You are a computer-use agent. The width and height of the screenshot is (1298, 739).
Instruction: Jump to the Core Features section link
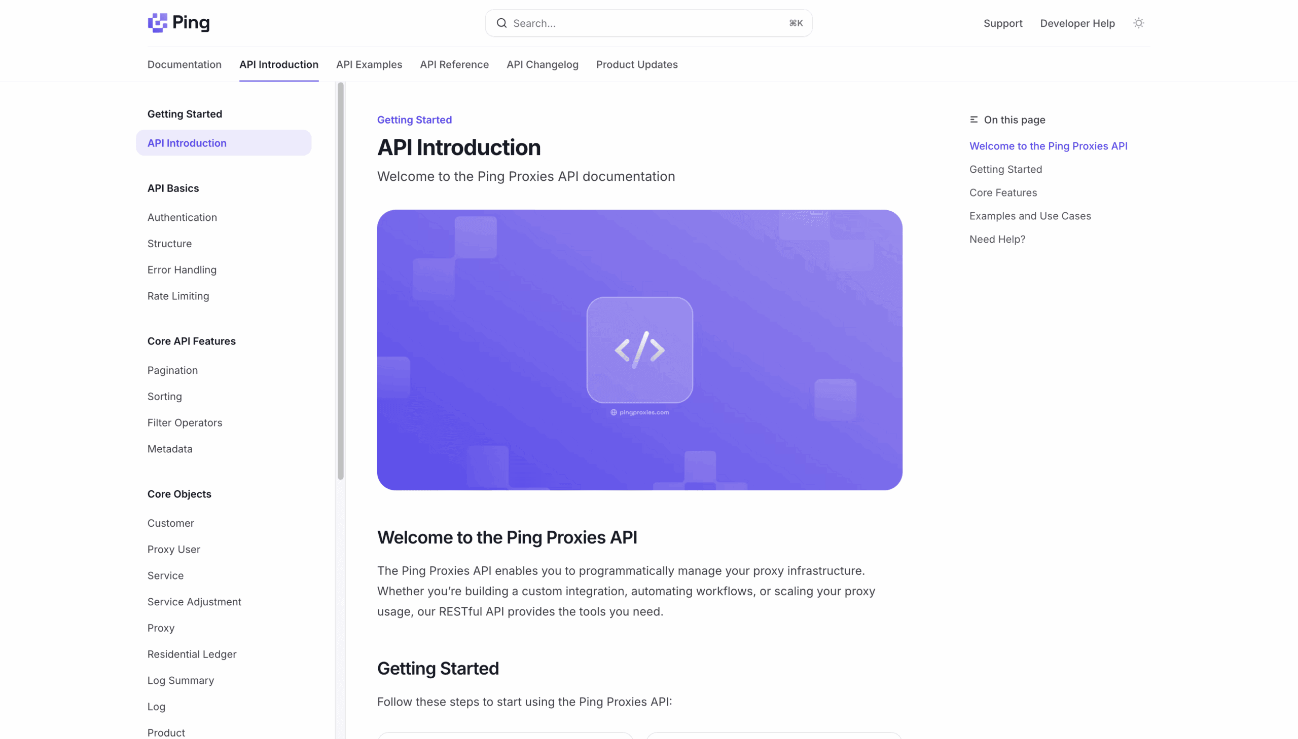(1003, 193)
